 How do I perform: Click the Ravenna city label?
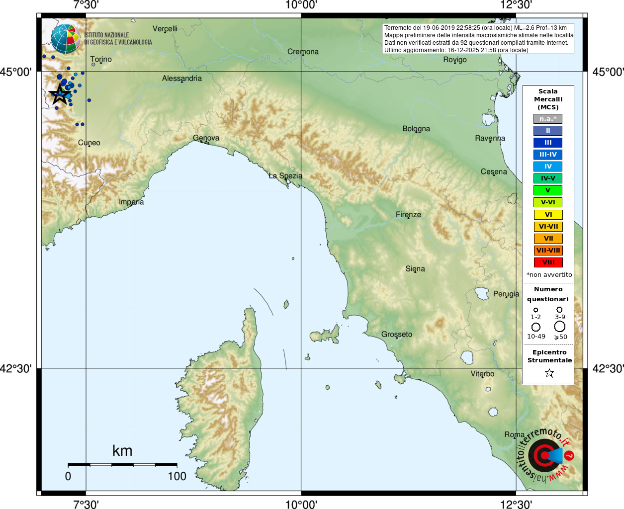click(490, 138)
